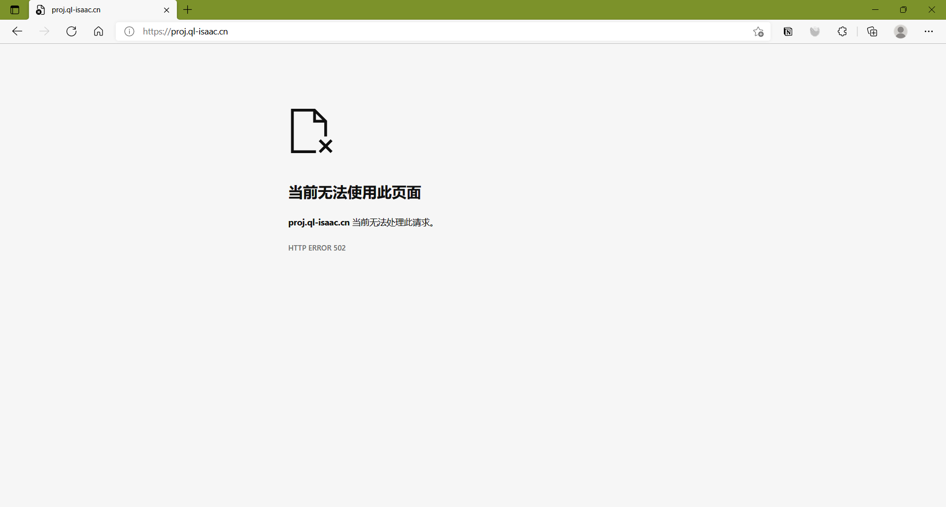Viewport: 946px width, 507px height.
Task: Open the tab actions menu
Action: 14,9
